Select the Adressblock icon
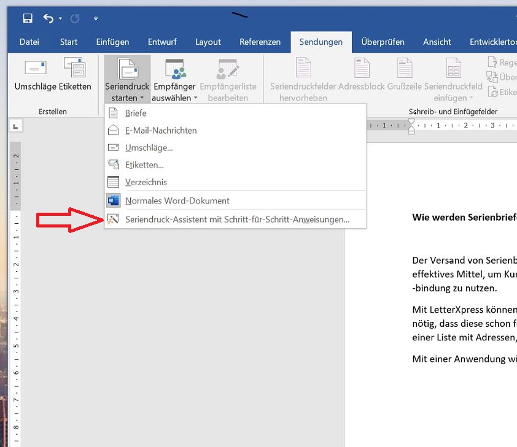The height and width of the screenshot is (447, 517). point(362,67)
